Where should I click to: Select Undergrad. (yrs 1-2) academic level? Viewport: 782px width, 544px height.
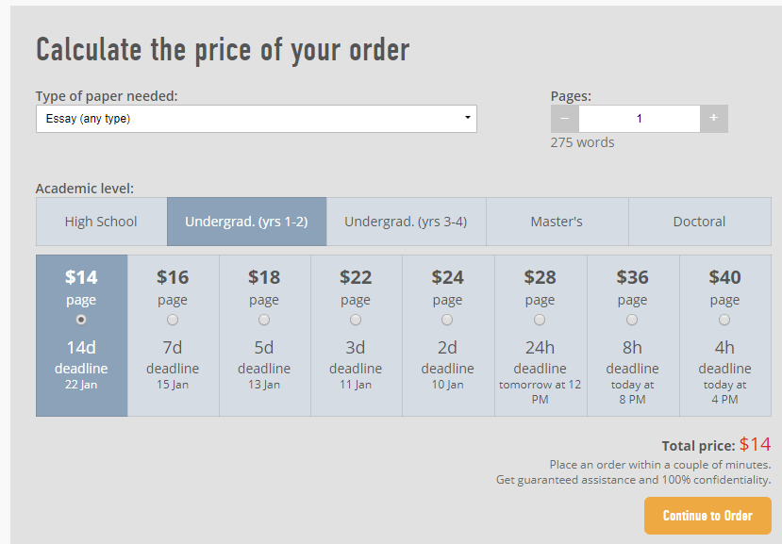coord(246,222)
